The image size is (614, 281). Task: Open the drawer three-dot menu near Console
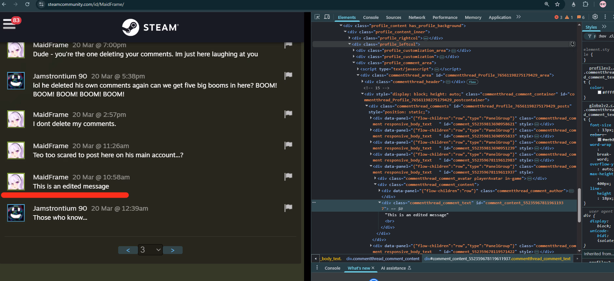(317, 268)
